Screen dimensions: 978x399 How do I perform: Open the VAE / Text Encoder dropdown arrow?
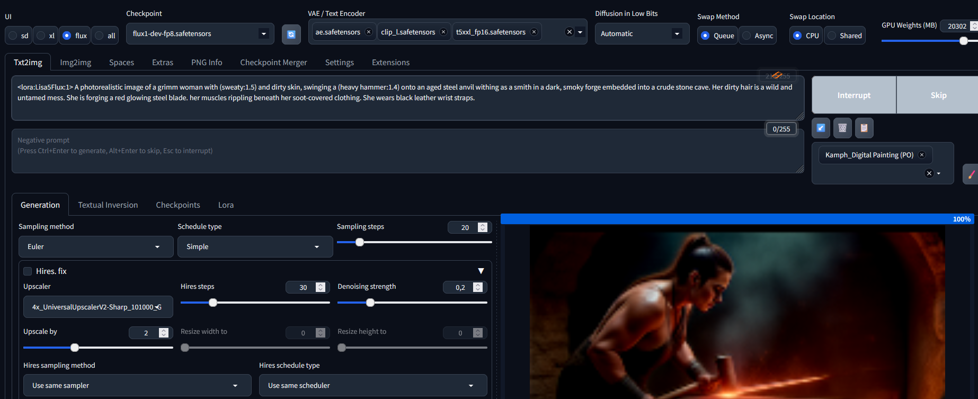[x=580, y=32]
